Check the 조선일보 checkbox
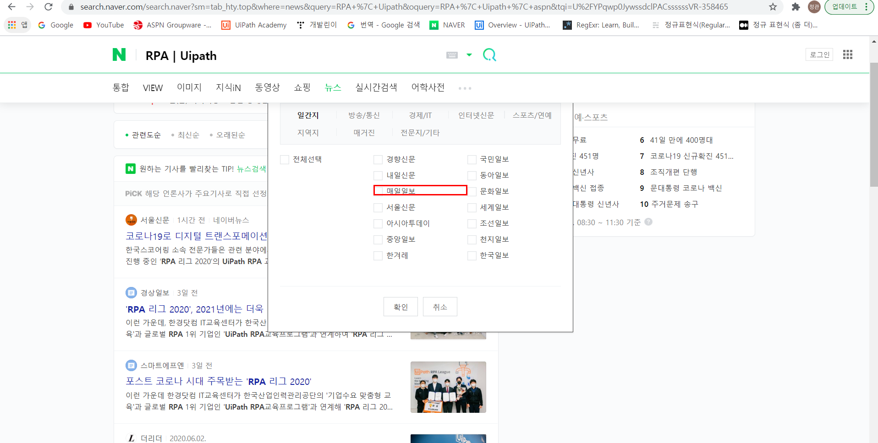 tap(472, 223)
